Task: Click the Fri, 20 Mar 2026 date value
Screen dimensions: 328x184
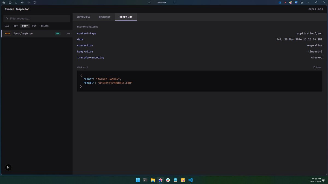Action: coord(300,39)
